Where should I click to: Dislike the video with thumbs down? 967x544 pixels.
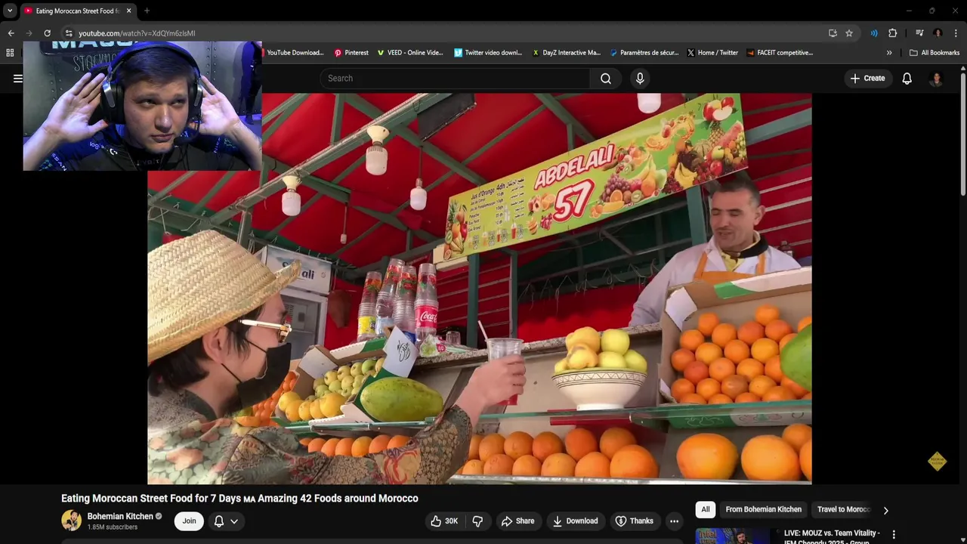click(x=477, y=521)
